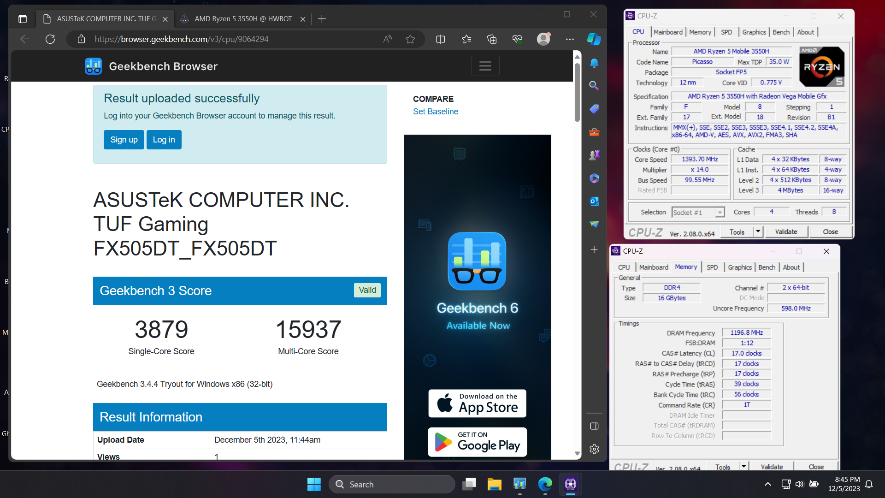Switch to CPU tab in lower CPU-Z
885x498 pixels.
(x=624, y=267)
